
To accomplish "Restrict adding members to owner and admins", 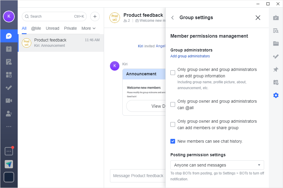I will pyautogui.click(x=173, y=124).
